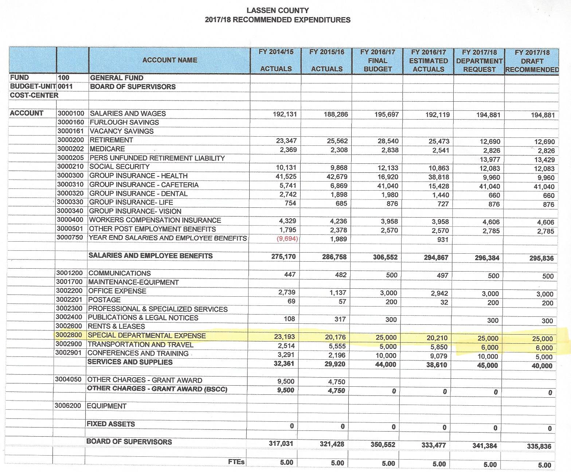
Task: Select the subtotal value 295,836
Action: tap(541, 258)
